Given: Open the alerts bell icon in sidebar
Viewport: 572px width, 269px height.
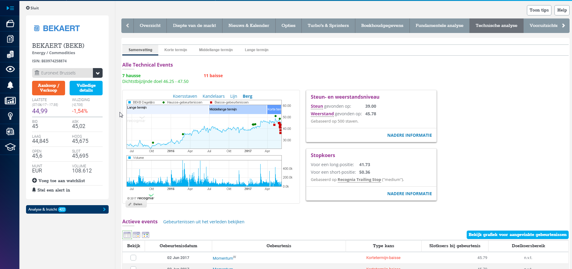Looking at the screenshot, I should 10,85.
